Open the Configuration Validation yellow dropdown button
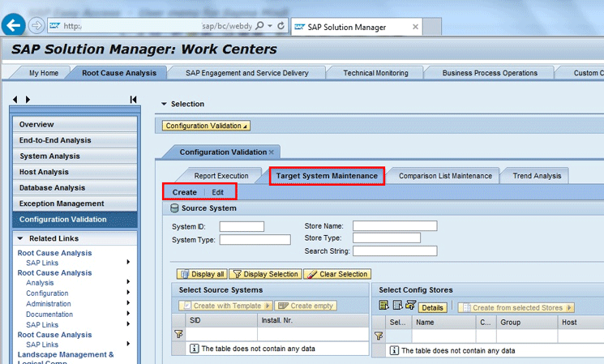 [206, 126]
